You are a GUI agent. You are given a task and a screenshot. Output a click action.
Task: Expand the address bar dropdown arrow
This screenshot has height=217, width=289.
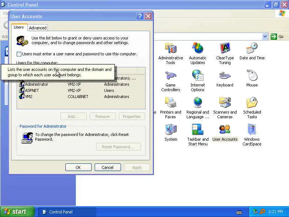point(265,37)
